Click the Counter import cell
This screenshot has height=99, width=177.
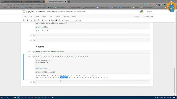93,52
